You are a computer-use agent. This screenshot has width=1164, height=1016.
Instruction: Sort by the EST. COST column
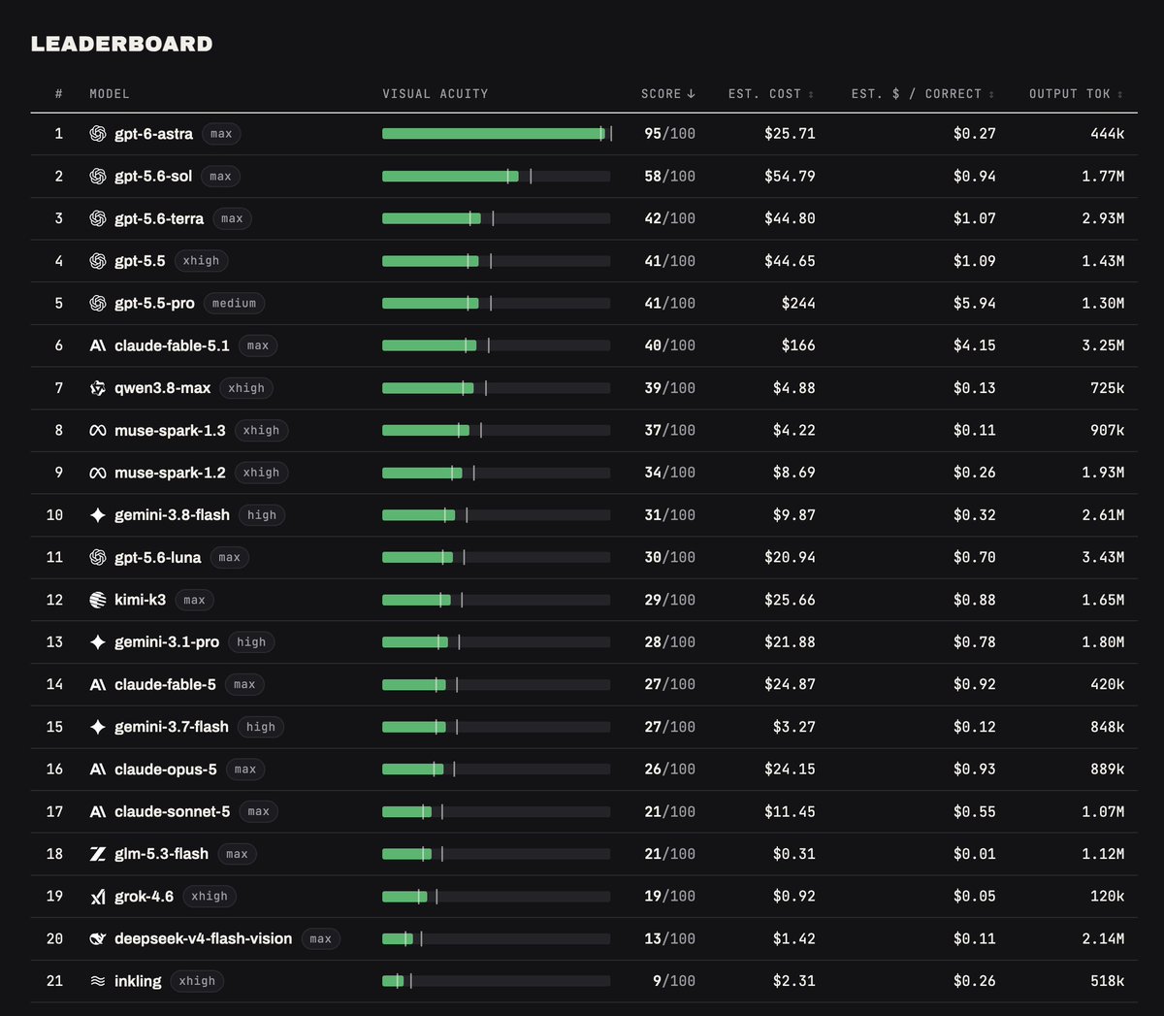coord(771,94)
